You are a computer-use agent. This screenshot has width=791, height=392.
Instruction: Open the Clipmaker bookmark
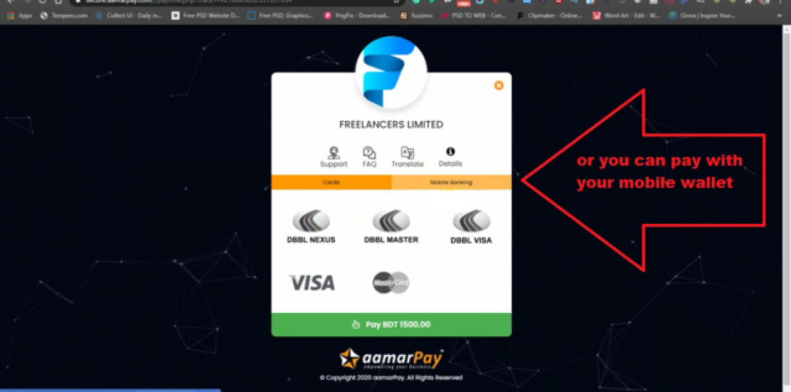click(550, 16)
